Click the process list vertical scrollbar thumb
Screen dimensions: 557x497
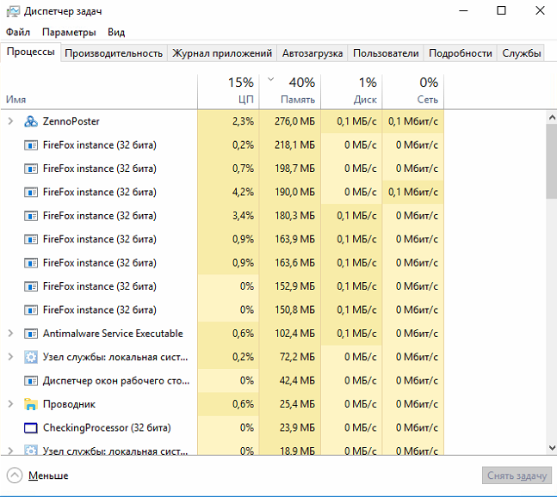click(x=552, y=162)
